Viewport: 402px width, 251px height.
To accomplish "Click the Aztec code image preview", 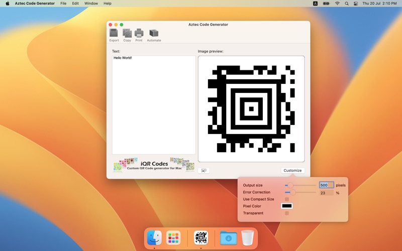I will click(x=251, y=109).
